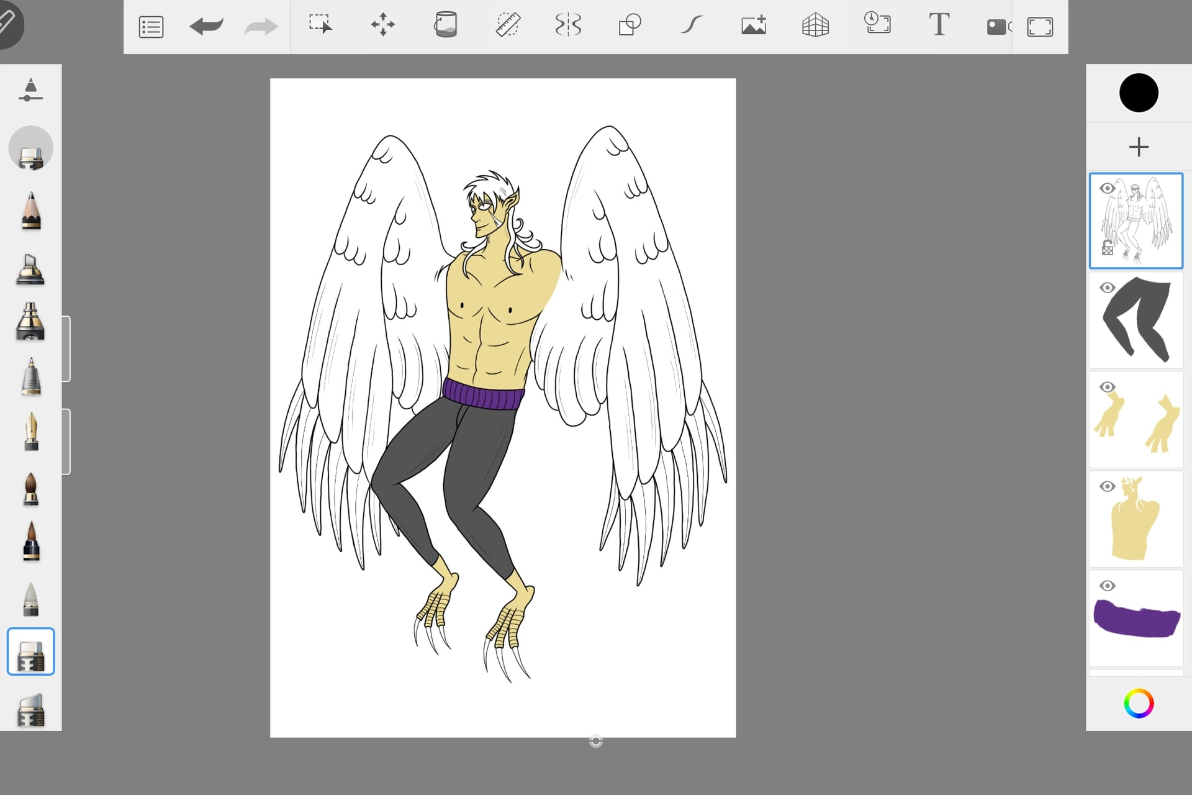The height and width of the screenshot is (795, 1192).
Task: Select the yellow torso layer thumbnail
Action: [x=1136, y=519]
